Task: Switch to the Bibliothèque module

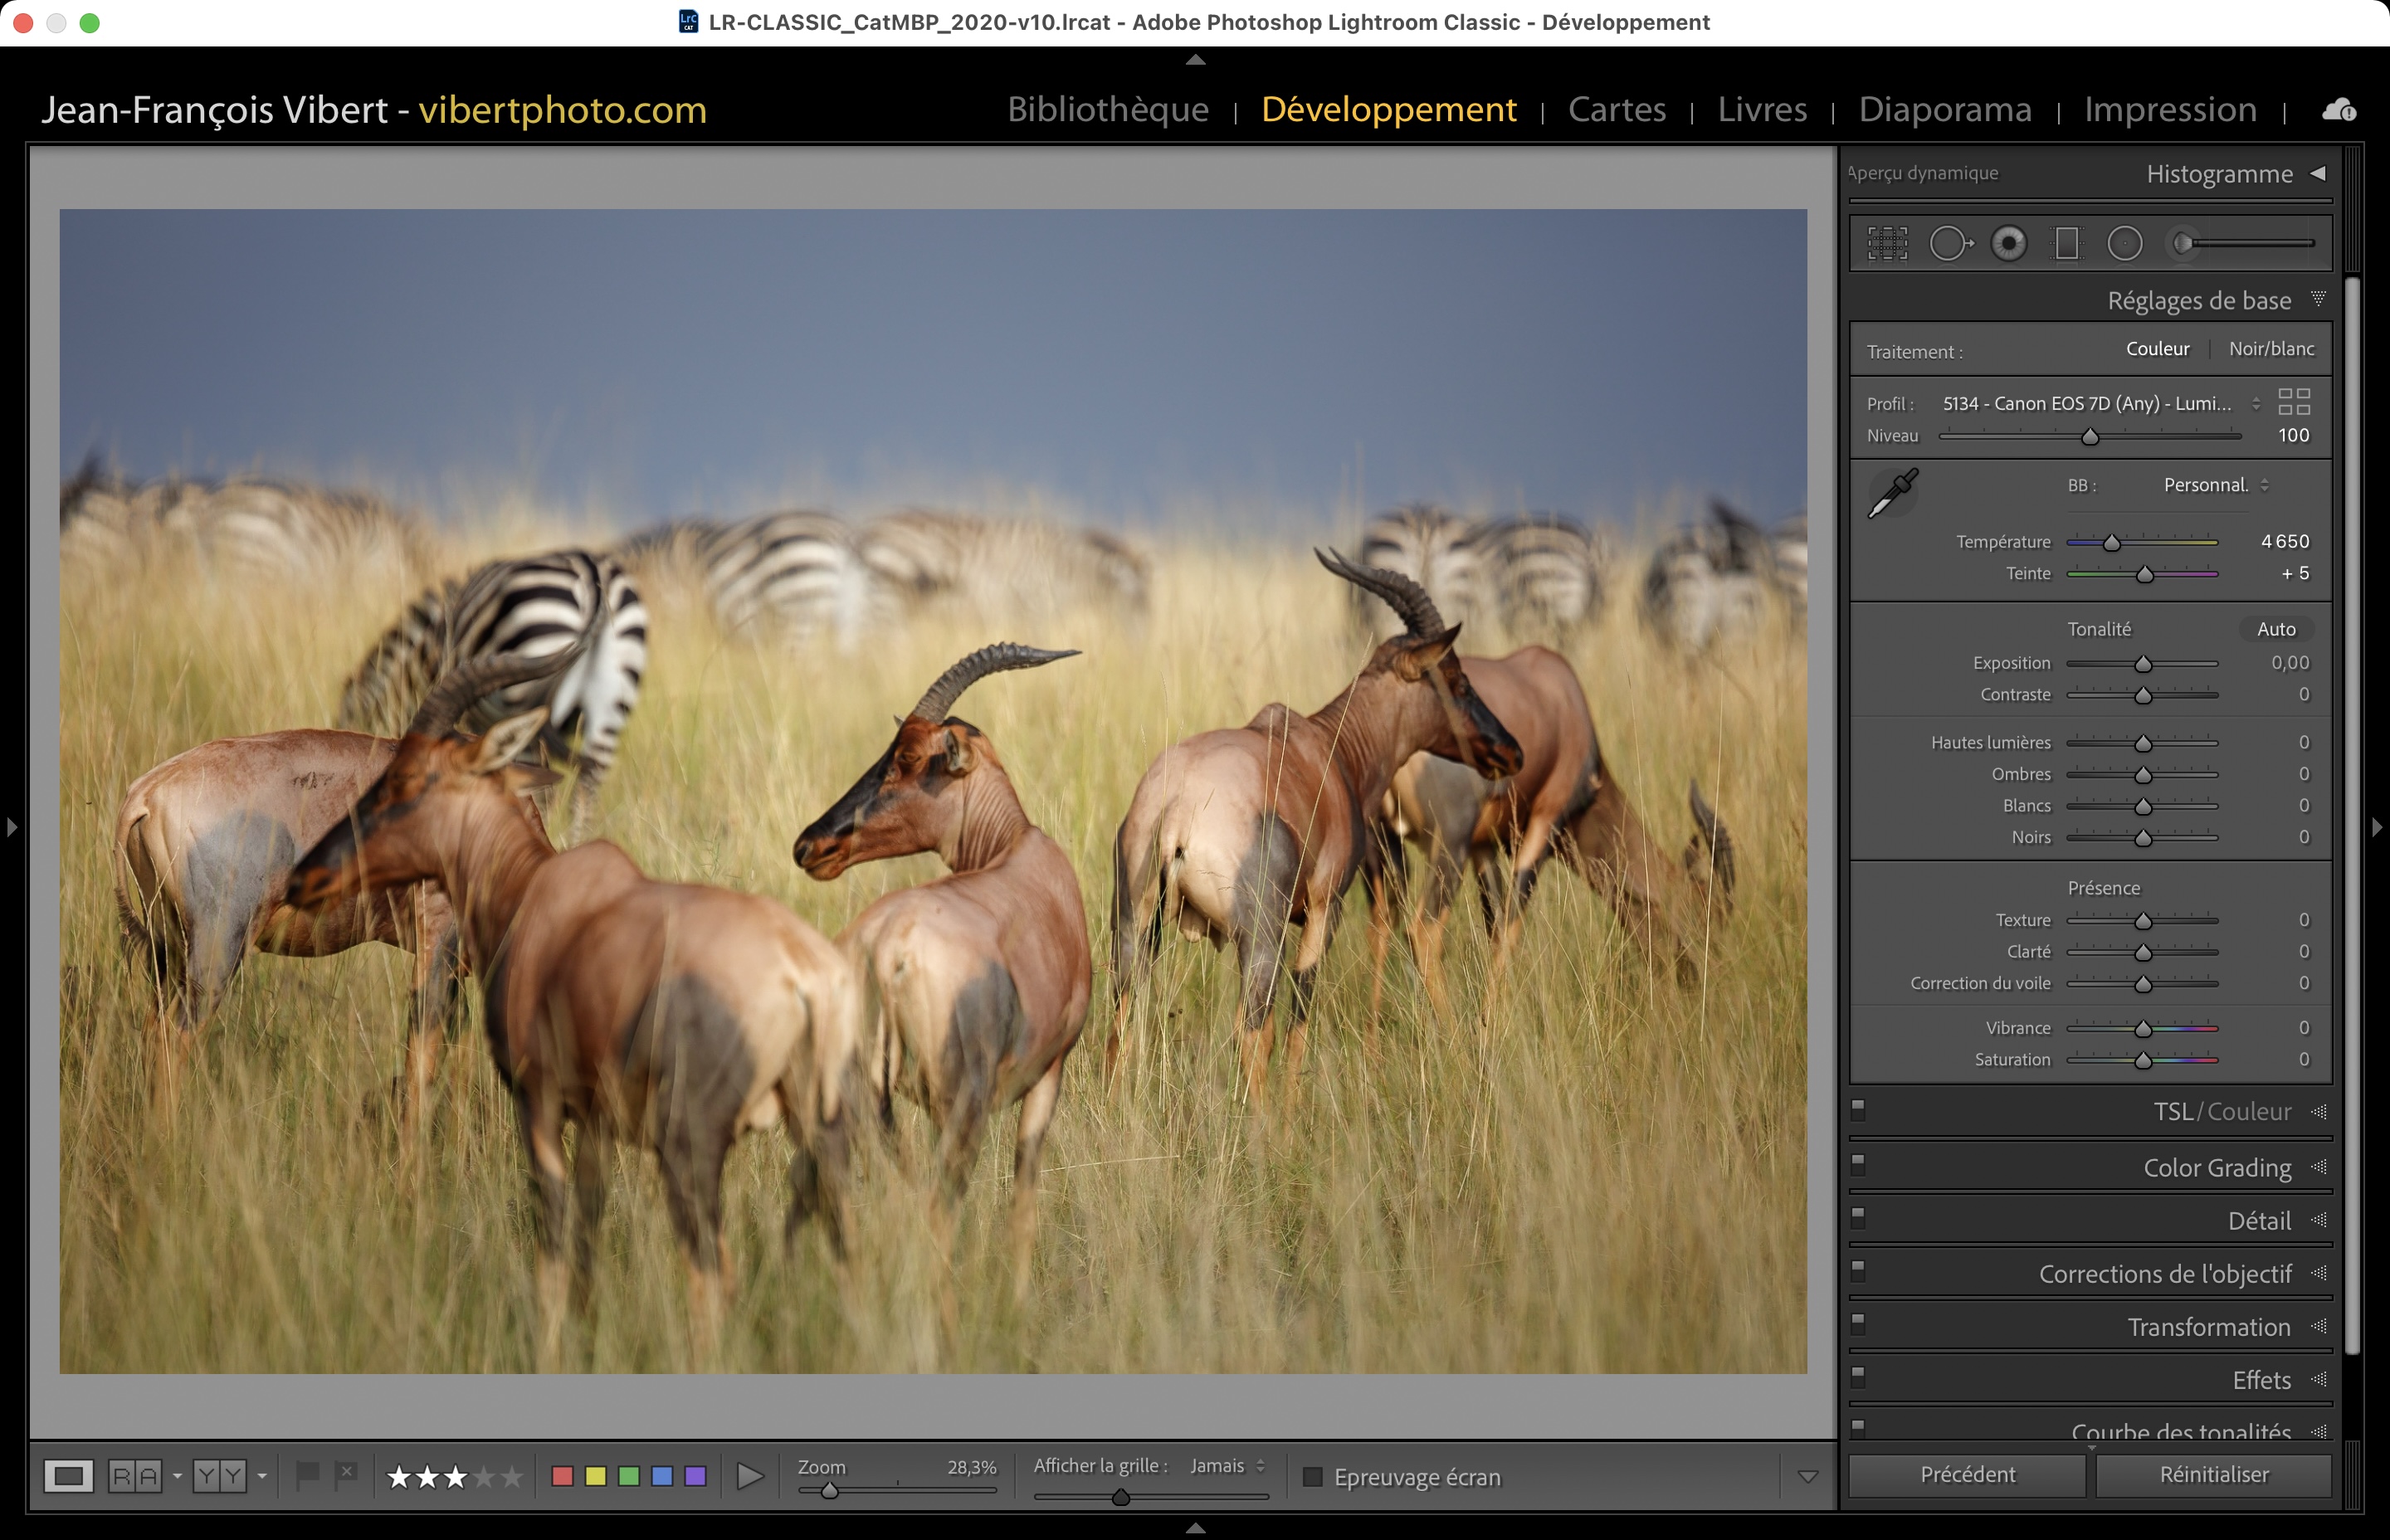Action: pos(1107,109)
